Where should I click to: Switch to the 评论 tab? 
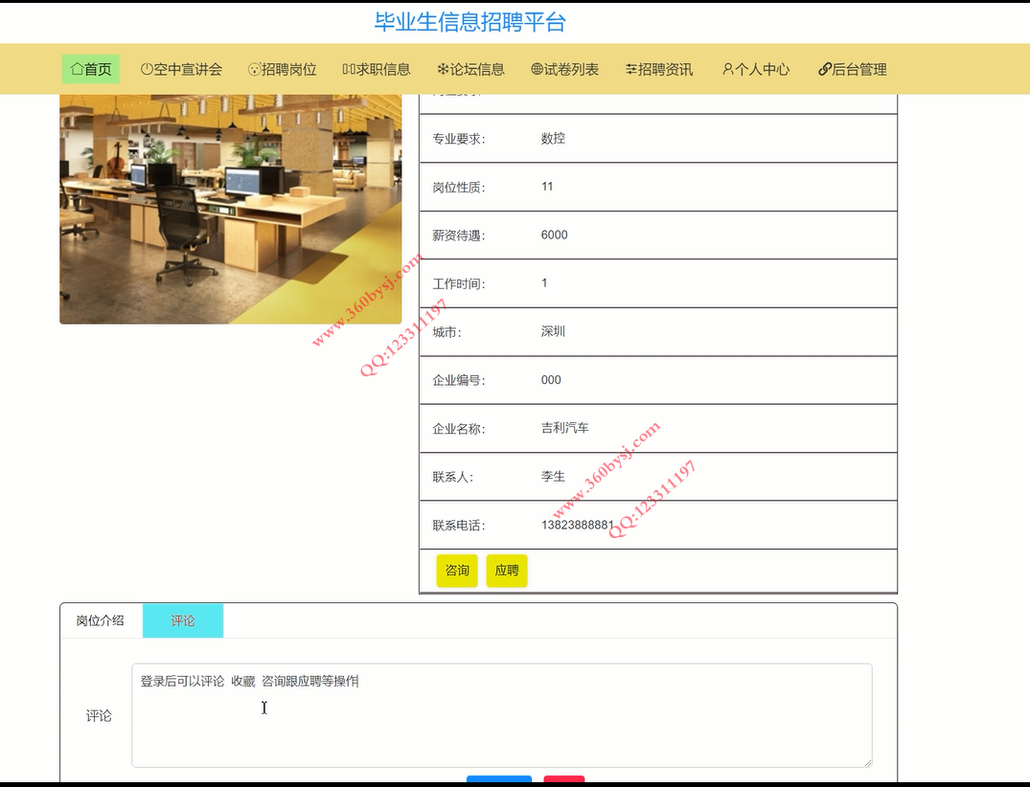tap(183, 621)
